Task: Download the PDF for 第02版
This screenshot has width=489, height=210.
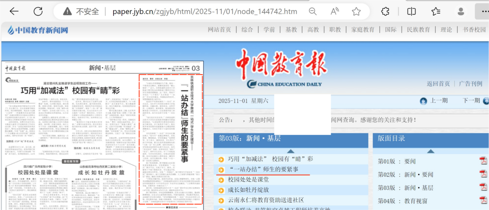Action: tap(483, 173)
